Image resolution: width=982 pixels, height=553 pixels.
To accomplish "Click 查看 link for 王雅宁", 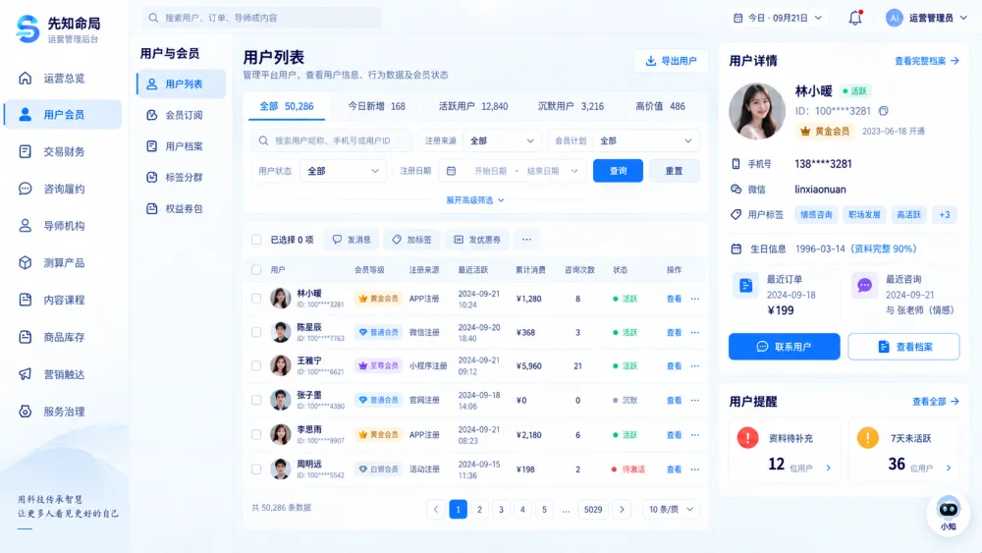I will click(674, 365).
